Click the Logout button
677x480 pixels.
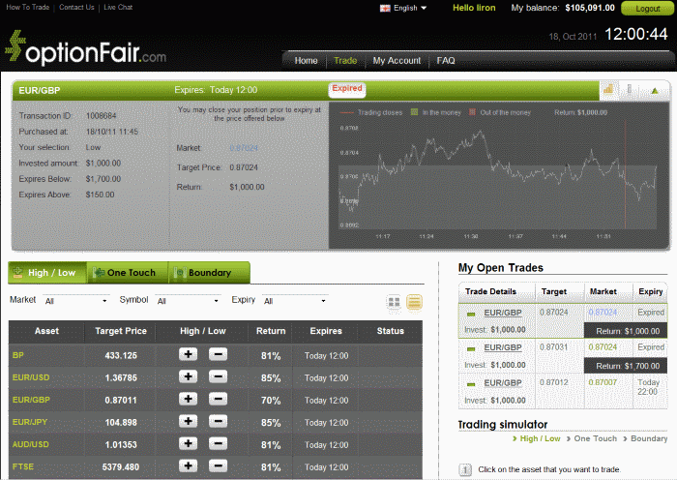pyautogui.click(x=647, y=9)
